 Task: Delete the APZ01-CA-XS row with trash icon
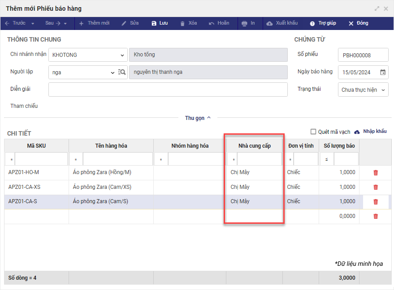[376, 187]
